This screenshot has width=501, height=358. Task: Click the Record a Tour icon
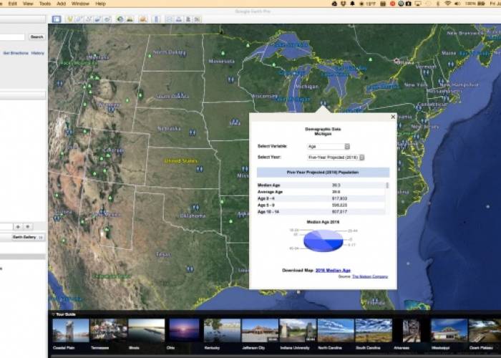coord(107,19)
